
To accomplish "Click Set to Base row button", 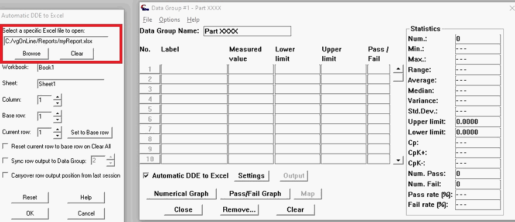I will 90,133.
